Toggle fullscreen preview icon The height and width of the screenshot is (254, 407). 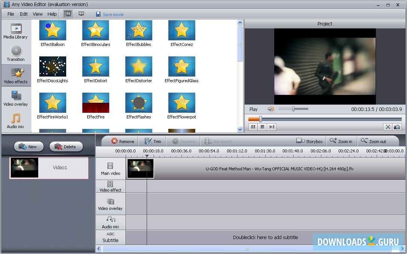[x=388, y=127]
